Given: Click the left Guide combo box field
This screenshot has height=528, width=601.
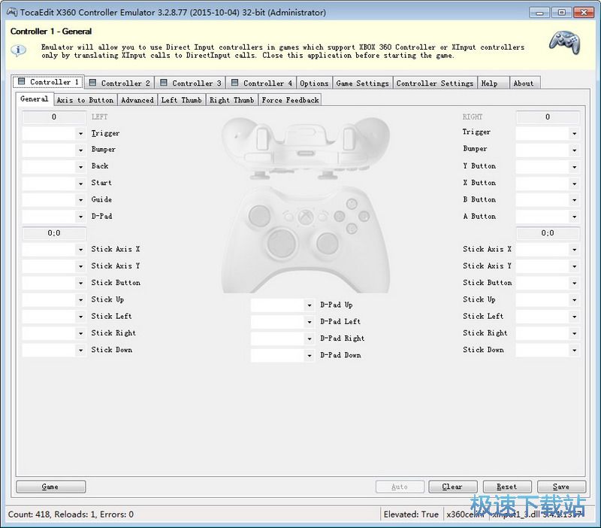Looking at the screenshot, I should click(49, 200).
